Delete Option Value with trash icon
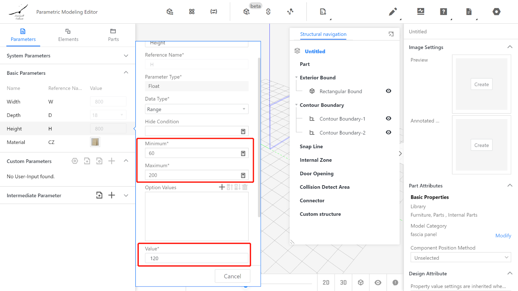Image resolution: width=518 pixels, height=291 pixels. click(245, 187)
